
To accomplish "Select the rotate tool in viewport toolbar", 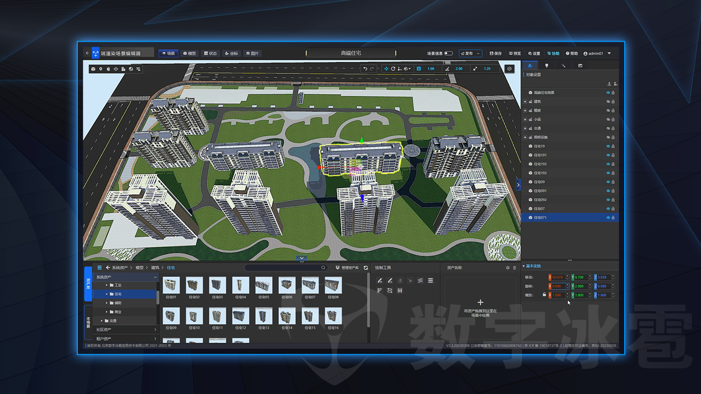I will tap(393, 69).
